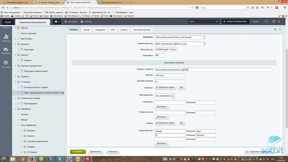Click the pin icon beside the tab strip

click(x=280, y=29)
